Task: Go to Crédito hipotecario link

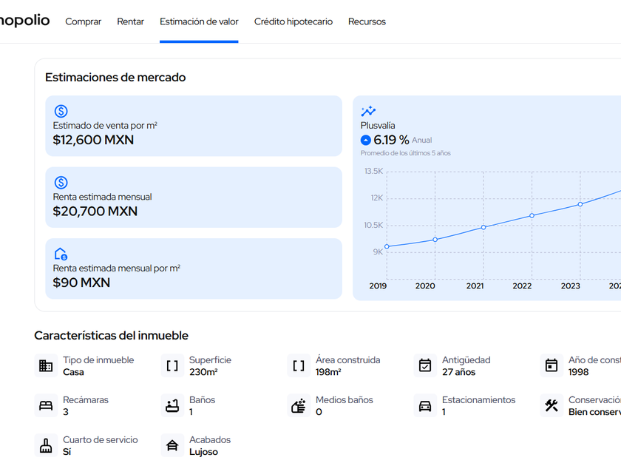Action: click(293, 21)
